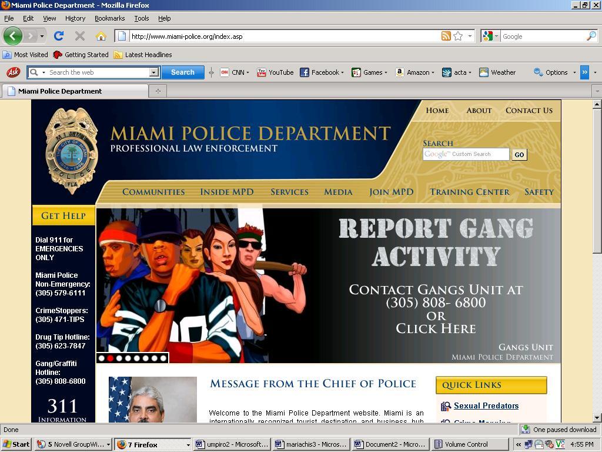
Task: Expand the Ask toolbar Options dropdown
Action: [574, 73]
